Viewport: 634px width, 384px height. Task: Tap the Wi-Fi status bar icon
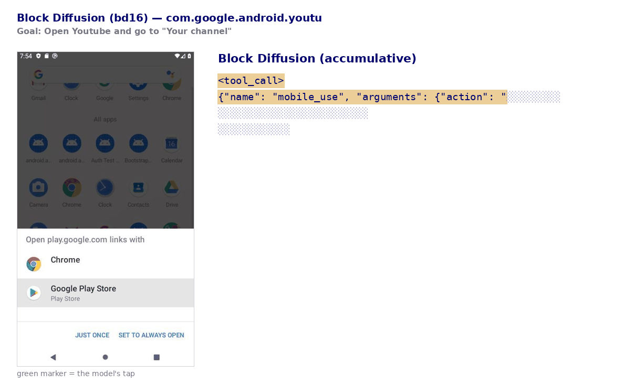(x=178, y=56)
